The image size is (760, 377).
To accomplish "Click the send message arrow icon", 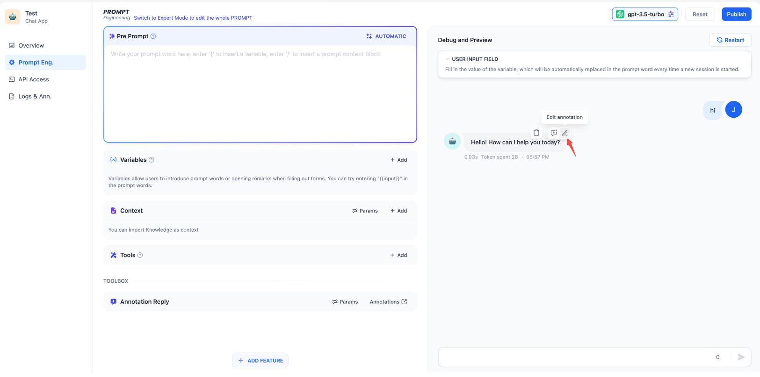I will click(x=741, y=357).
